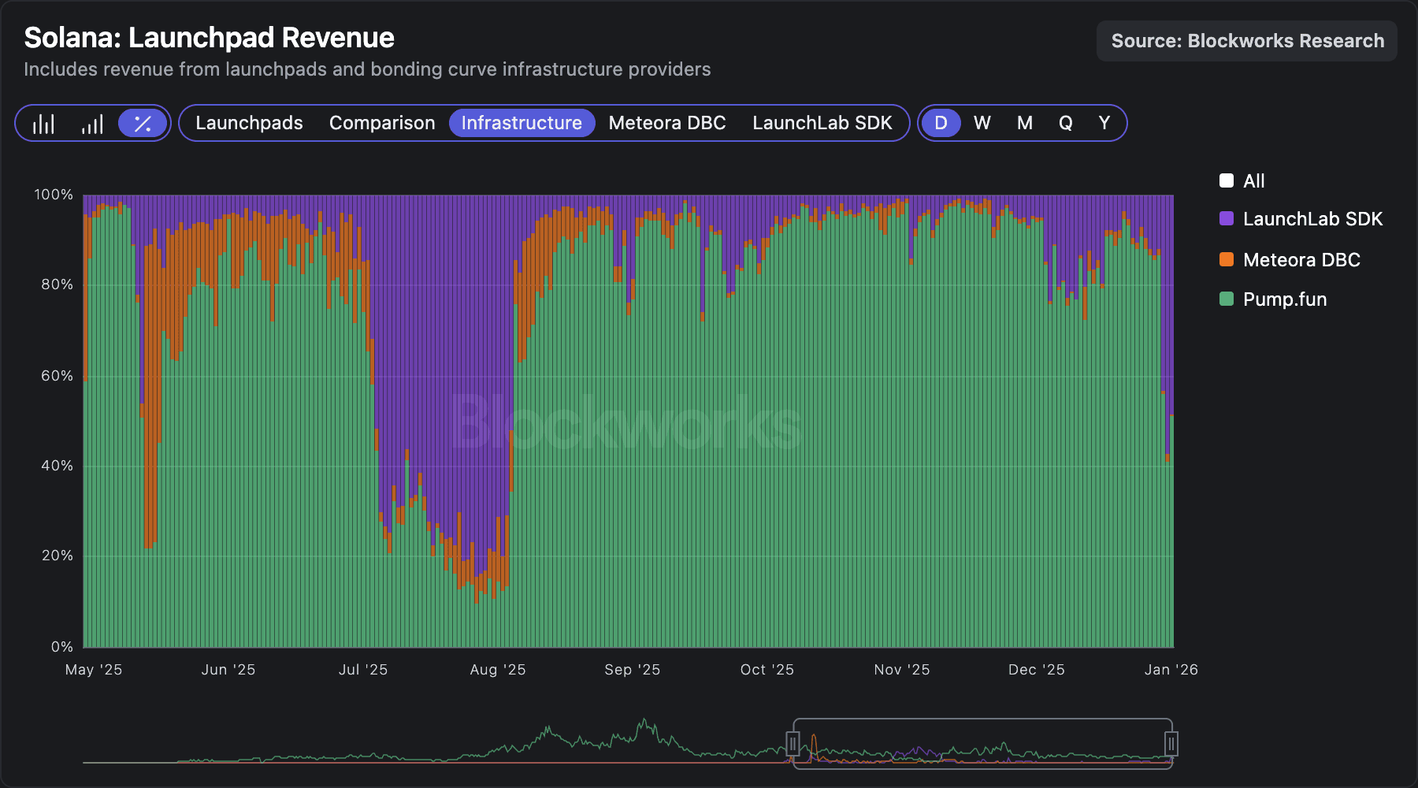Screen dimensions: 1418x788
Task: Select daily (D) time granularity
Action: (941, 123)
